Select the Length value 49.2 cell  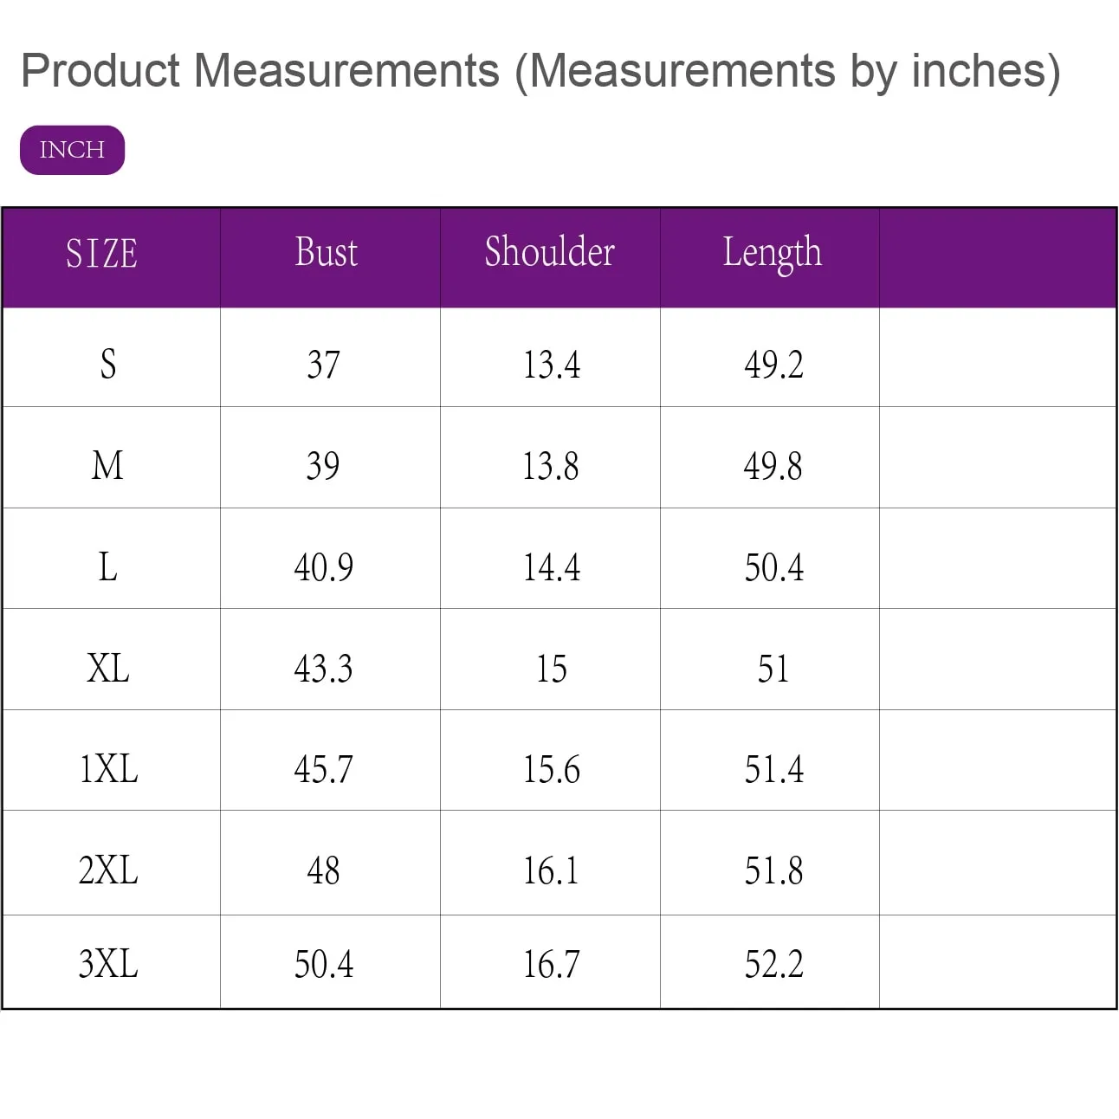tap(773, 365)
